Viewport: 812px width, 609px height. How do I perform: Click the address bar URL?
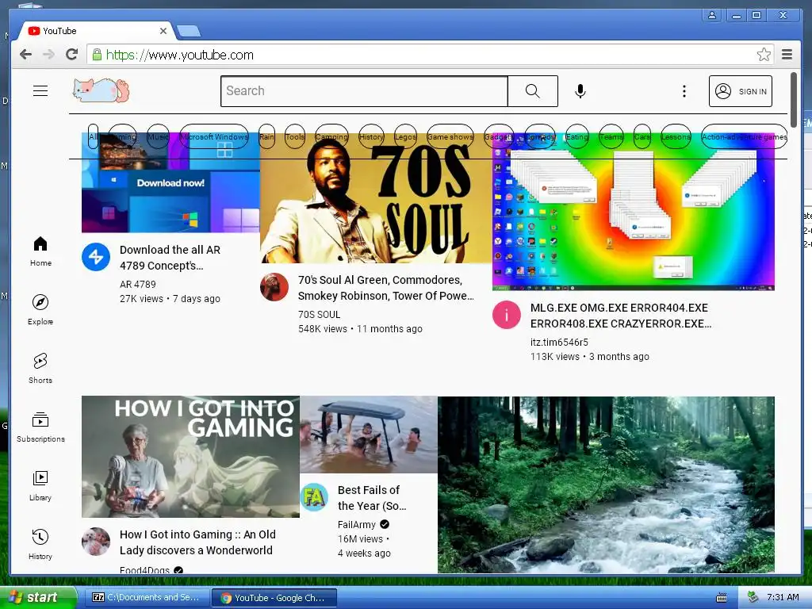[180, 55]
